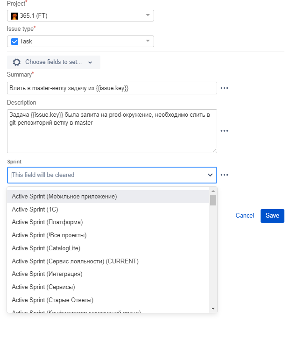
Task: Click the blue Task issue type icon
Action: pyautogui.click(x=14, y=42)
